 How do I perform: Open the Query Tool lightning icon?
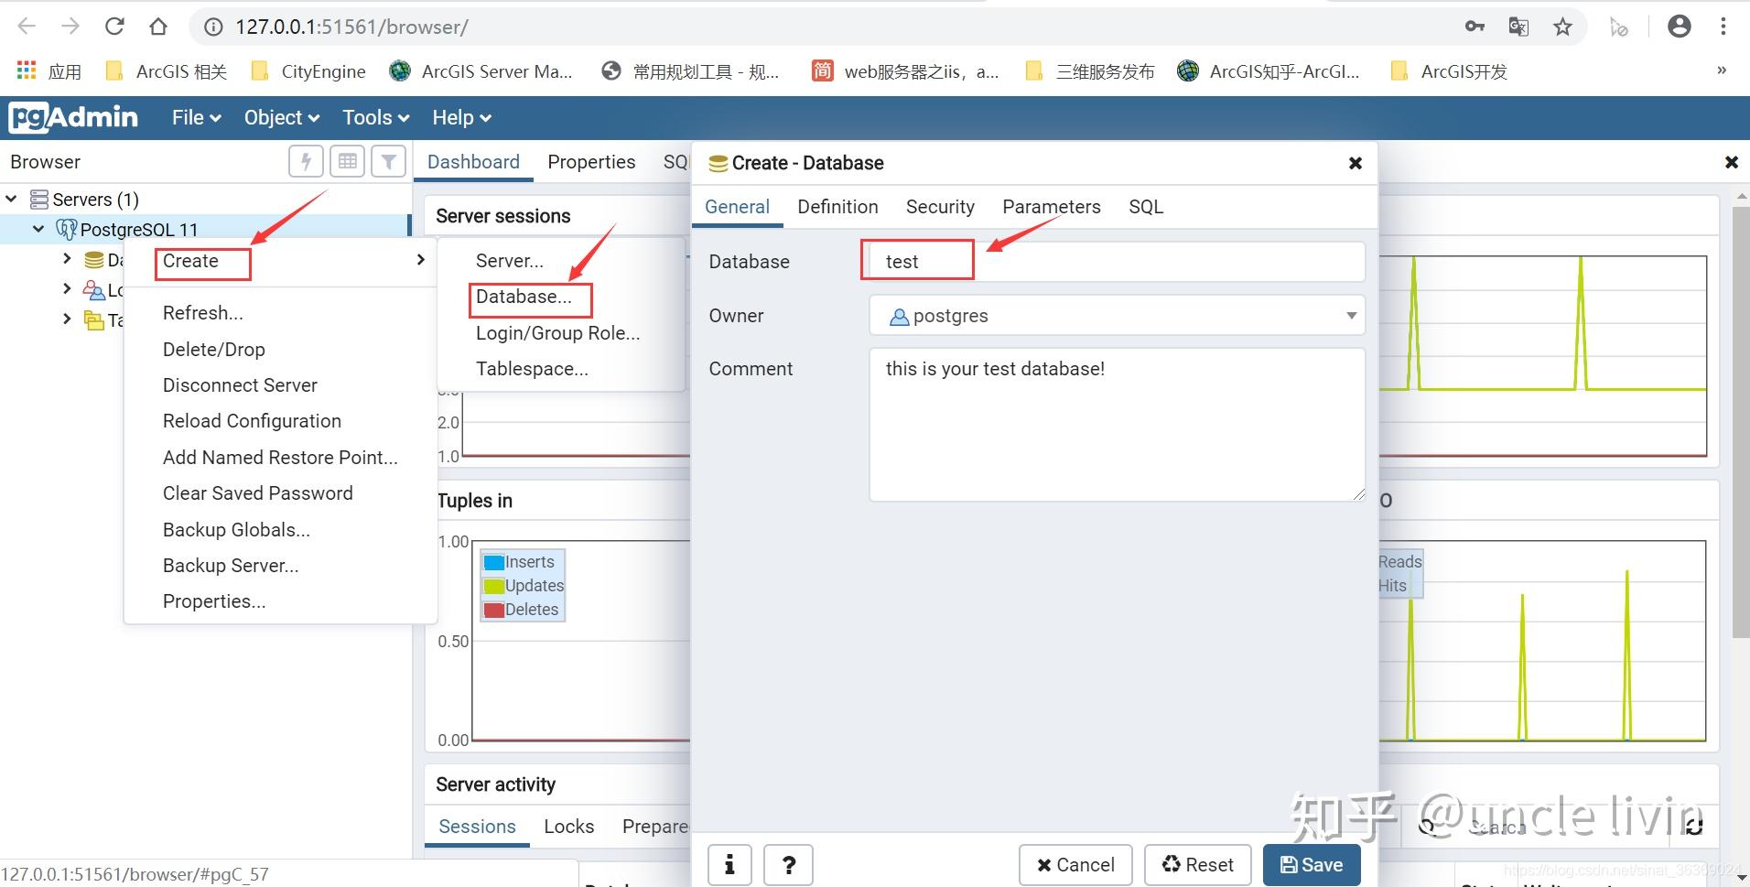(306, 161)
